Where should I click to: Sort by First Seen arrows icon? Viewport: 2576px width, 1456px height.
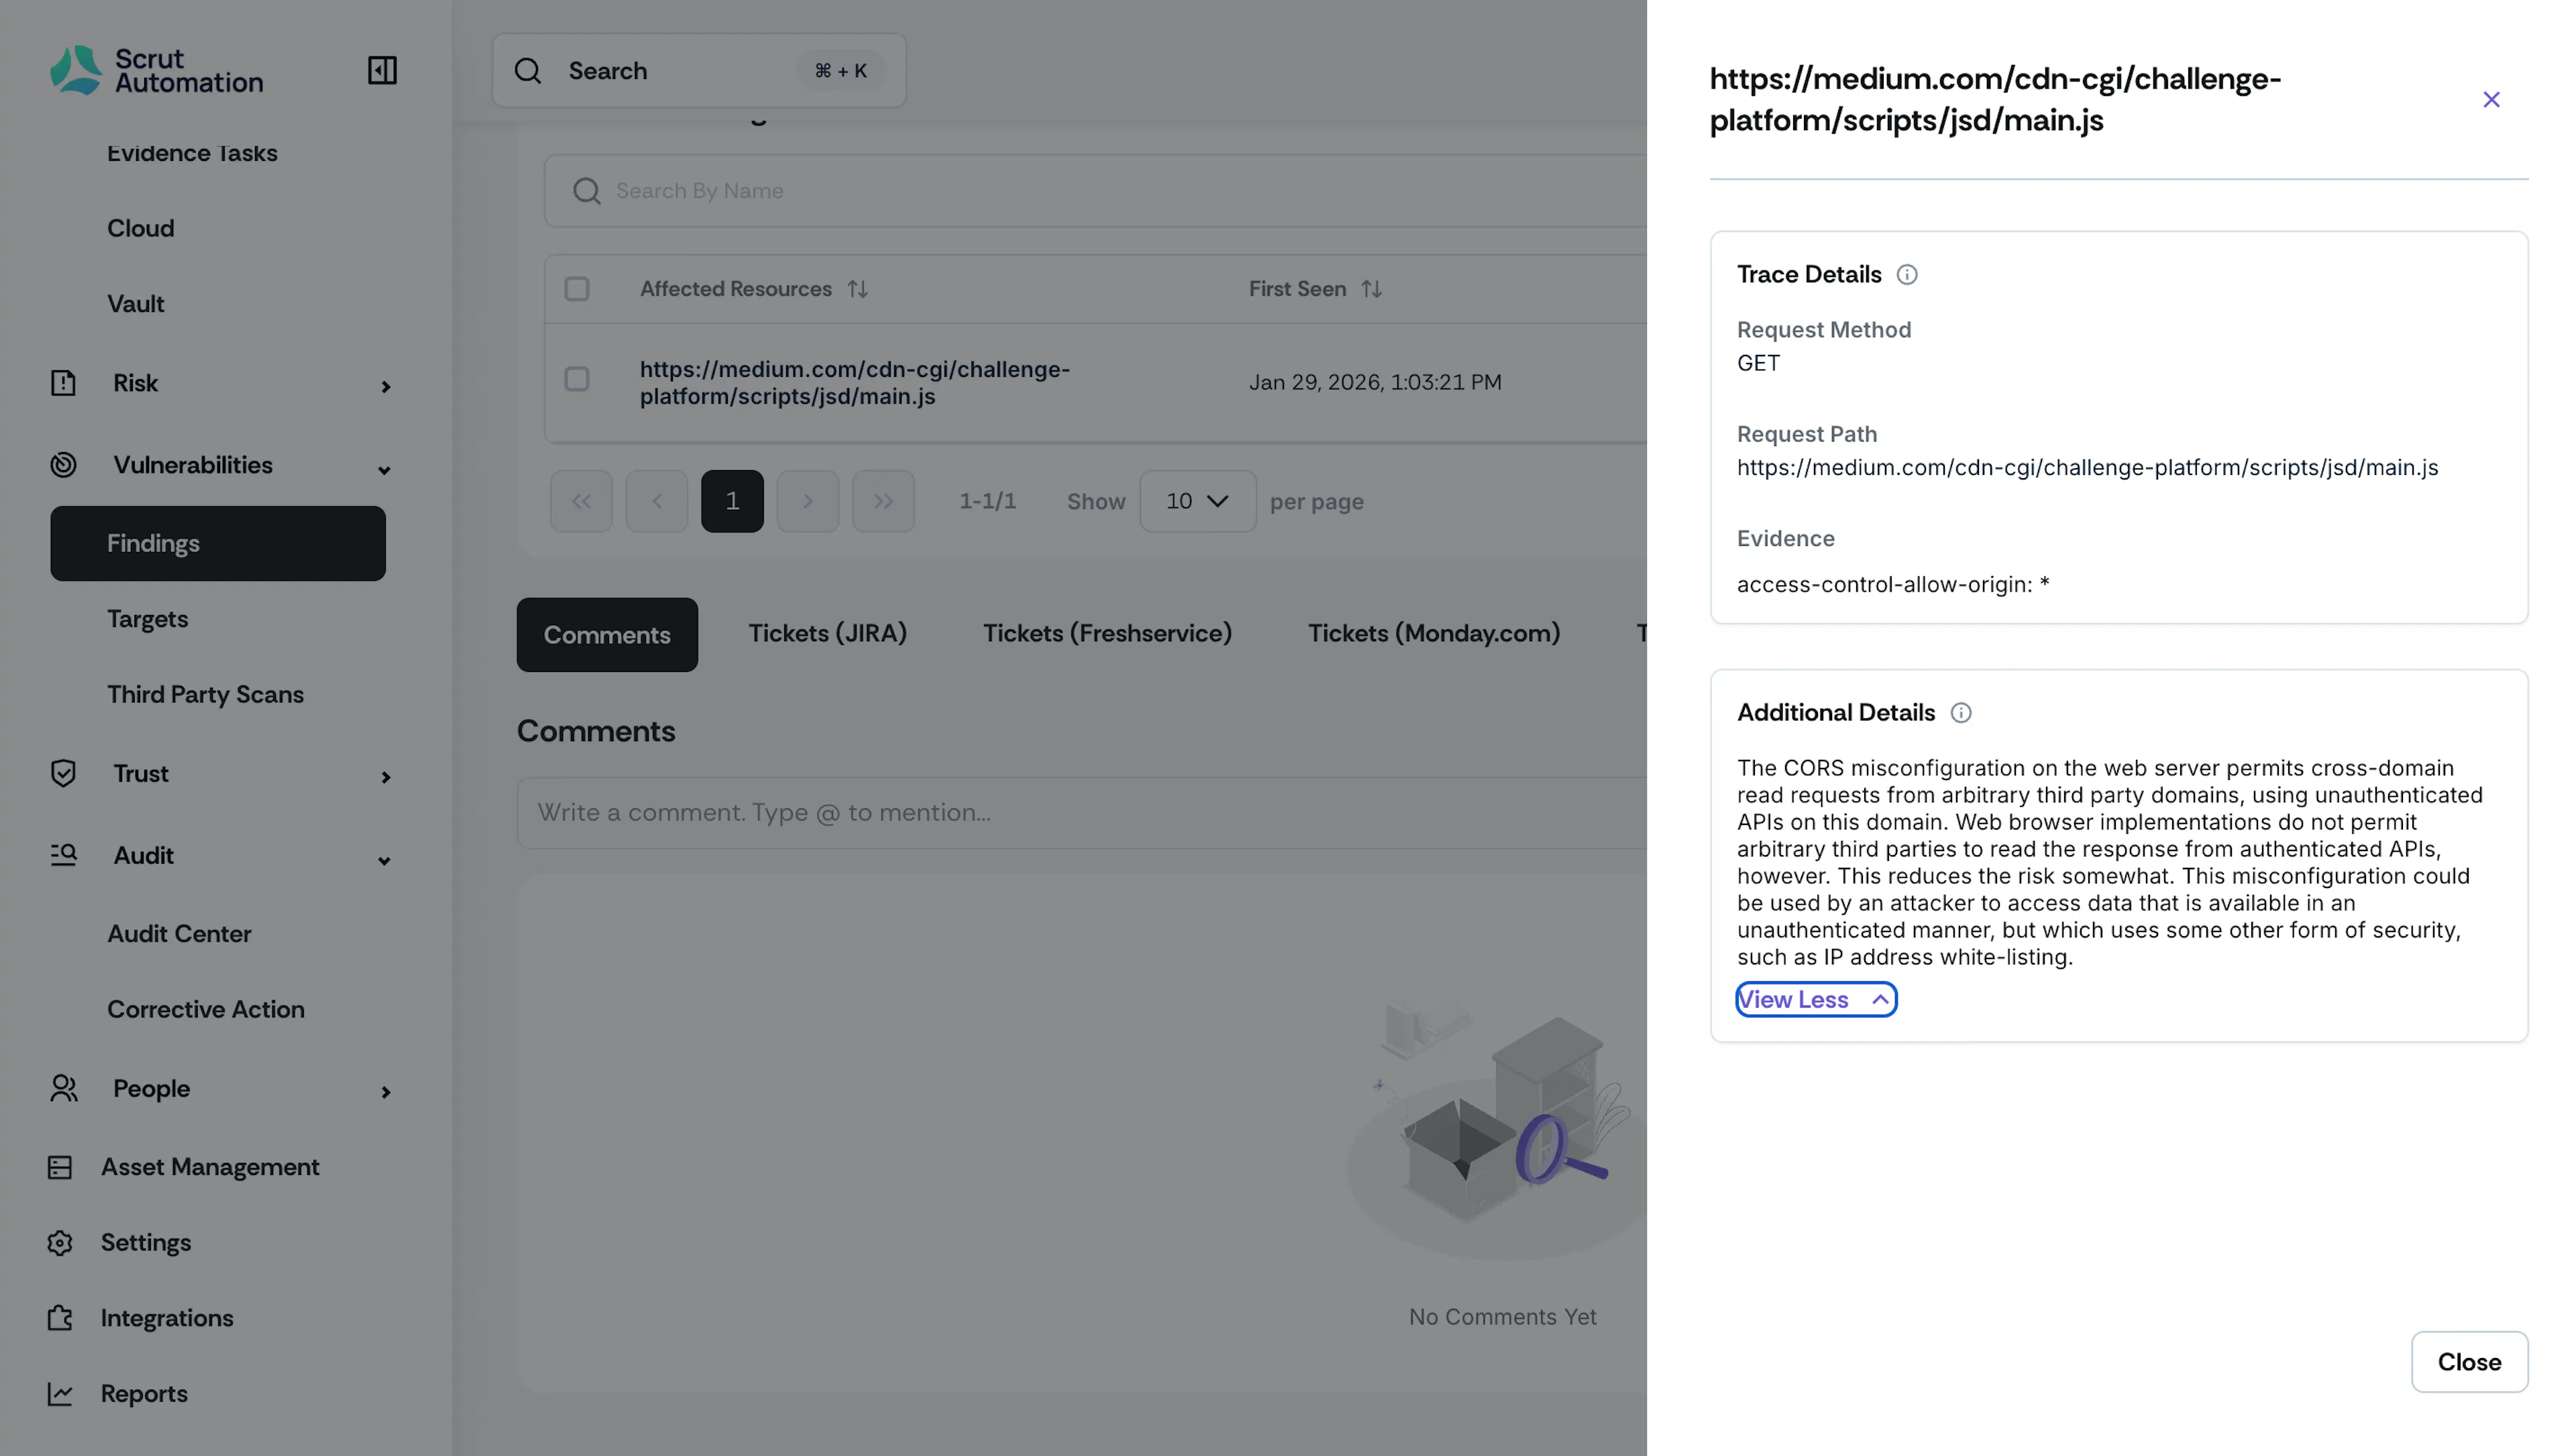(x=1371, y=289)
